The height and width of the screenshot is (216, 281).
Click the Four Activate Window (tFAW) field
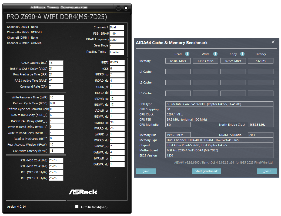[x=57, y=145]
